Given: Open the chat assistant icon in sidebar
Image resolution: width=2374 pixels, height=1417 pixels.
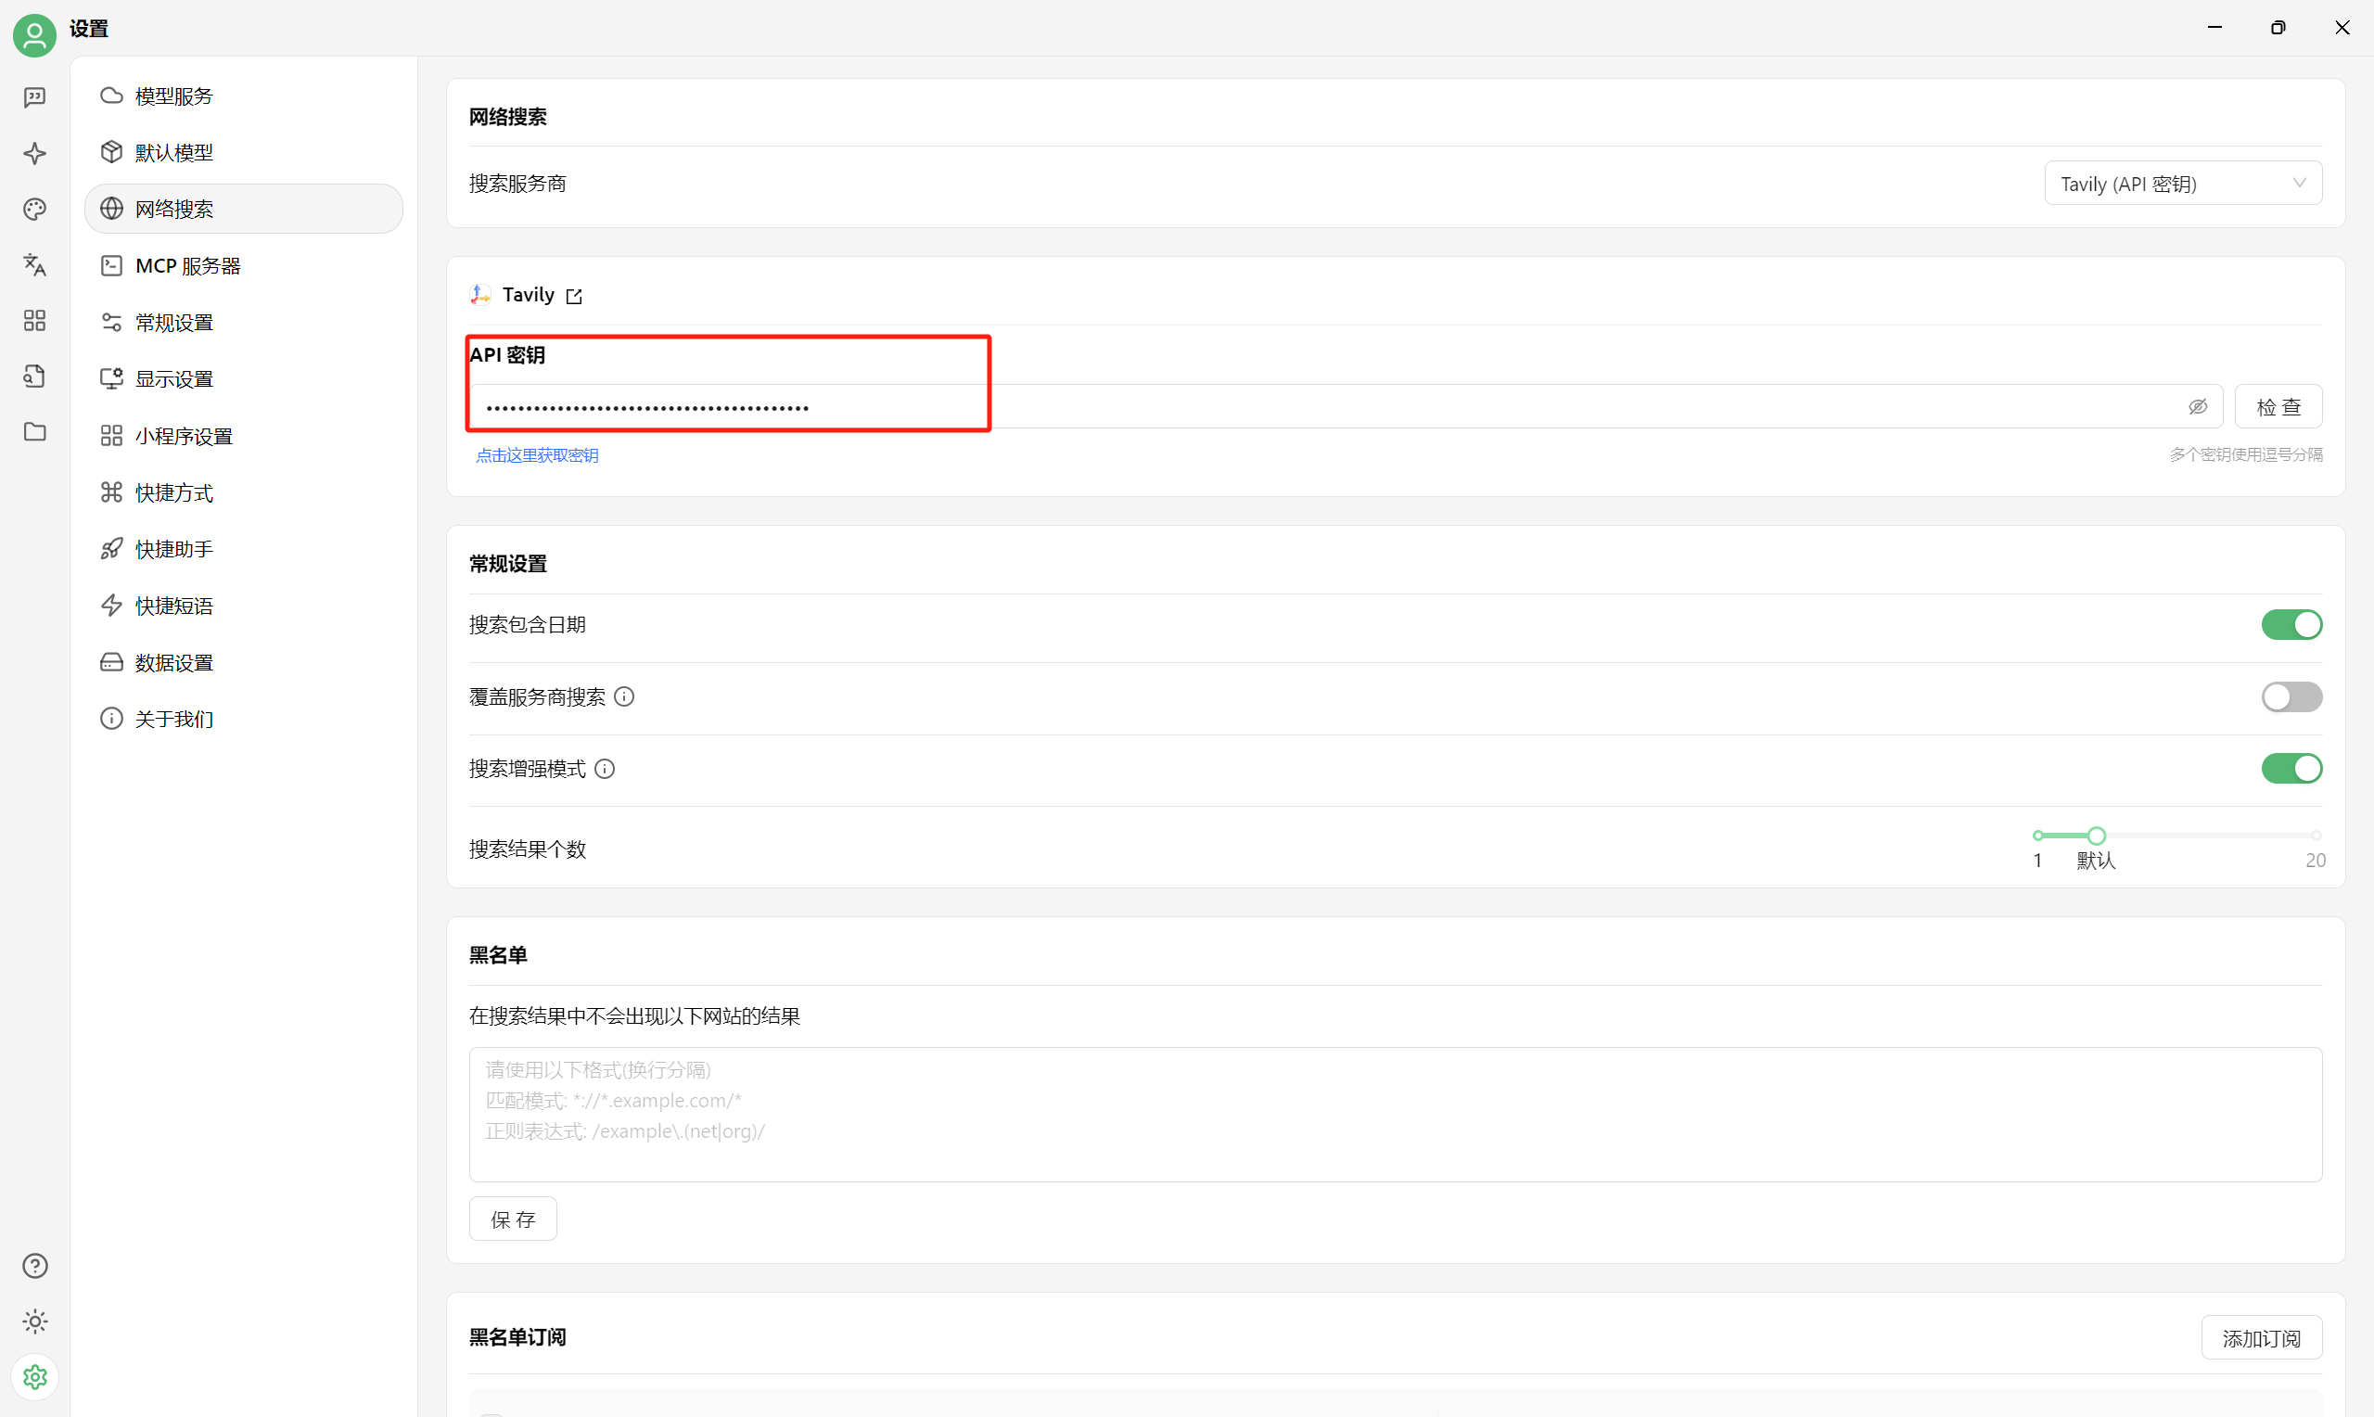Looking at the screenshot, I should 35,97.
